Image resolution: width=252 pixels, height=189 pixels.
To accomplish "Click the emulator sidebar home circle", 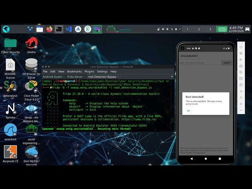I will point(241,98).
